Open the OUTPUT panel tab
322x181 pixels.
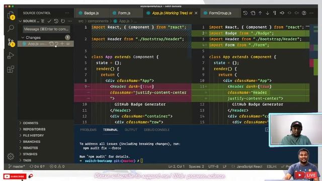click(131, 130)
